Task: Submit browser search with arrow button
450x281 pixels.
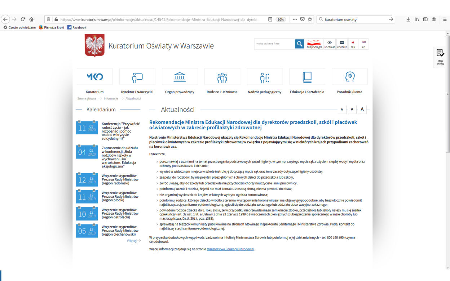Action: pos(391,19)
